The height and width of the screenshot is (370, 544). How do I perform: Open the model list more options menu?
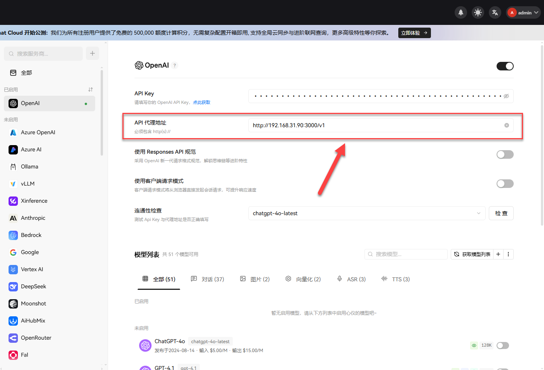point(508,254)
